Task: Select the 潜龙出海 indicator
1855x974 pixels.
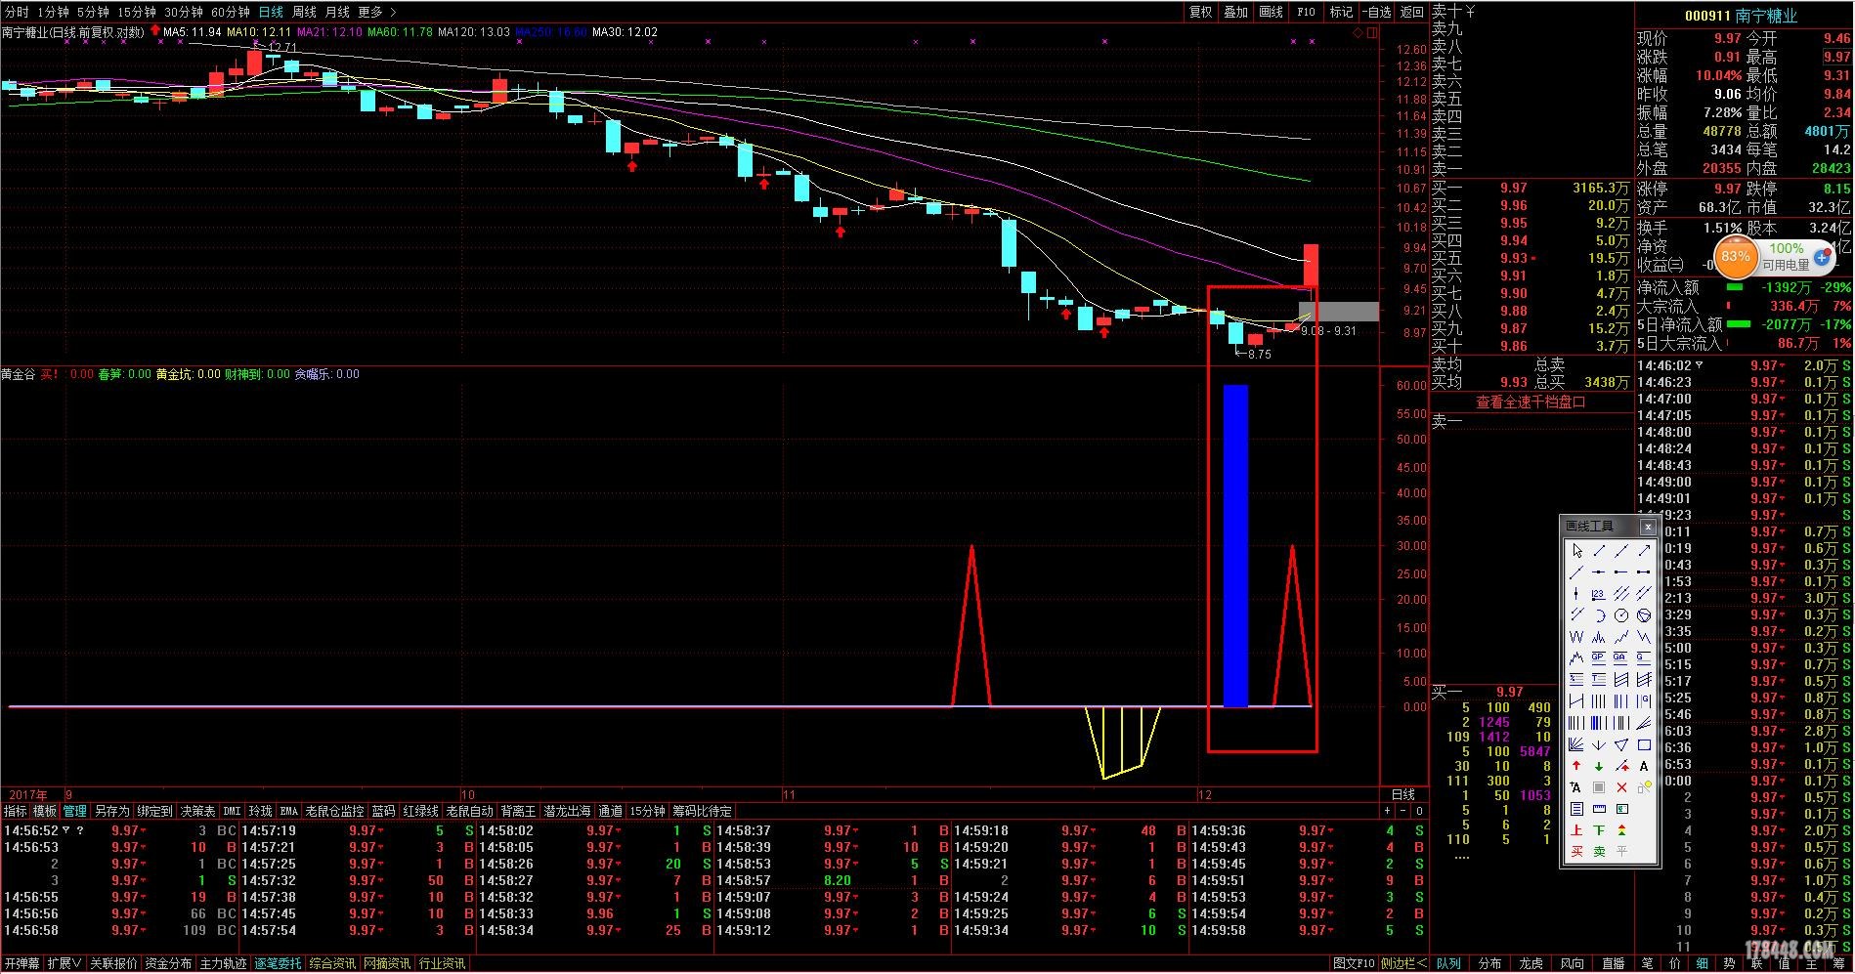Action: (567, 811)
